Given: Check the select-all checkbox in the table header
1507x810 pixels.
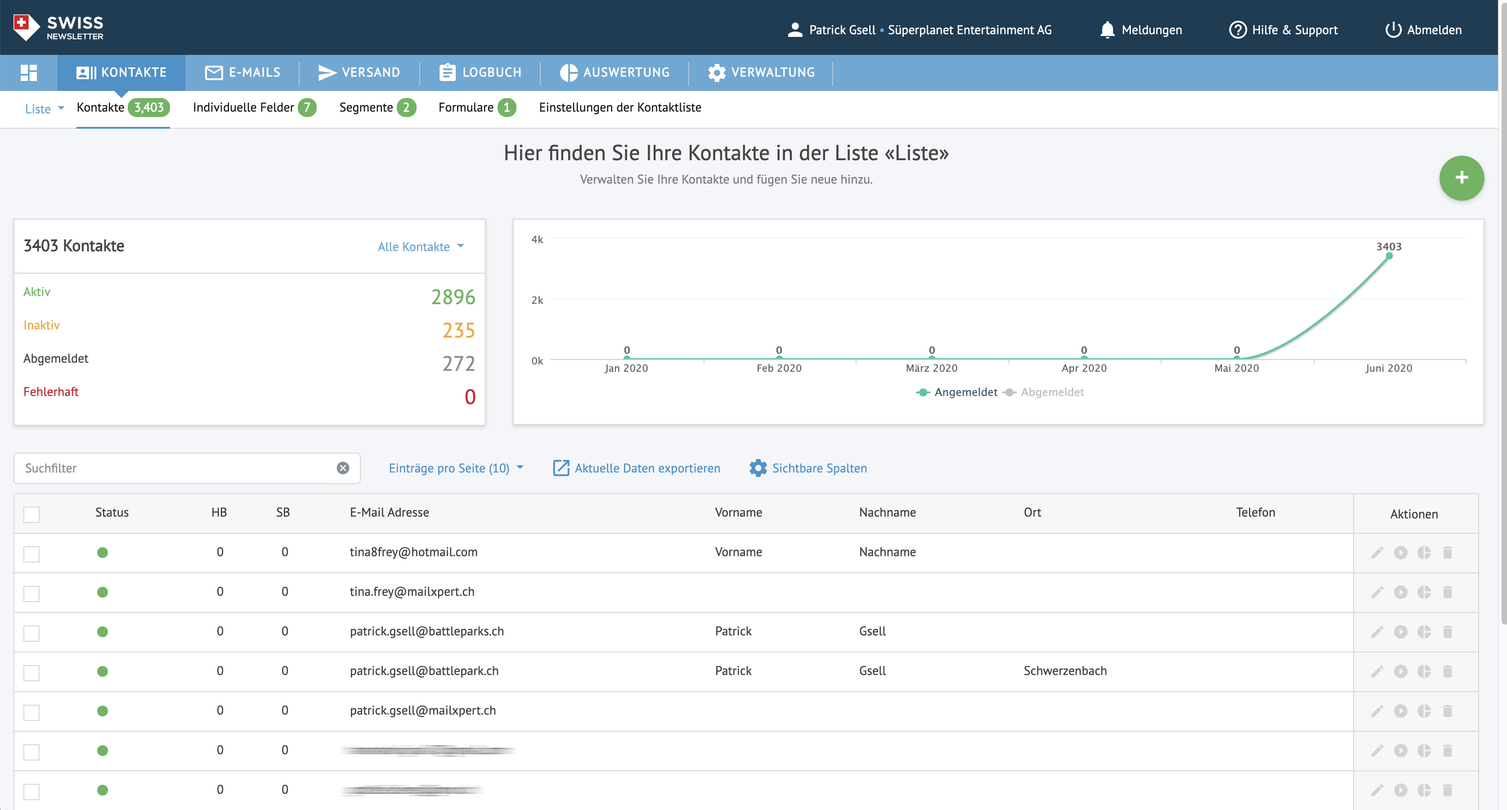Looking at the screenshot, I should coord(31,514).
